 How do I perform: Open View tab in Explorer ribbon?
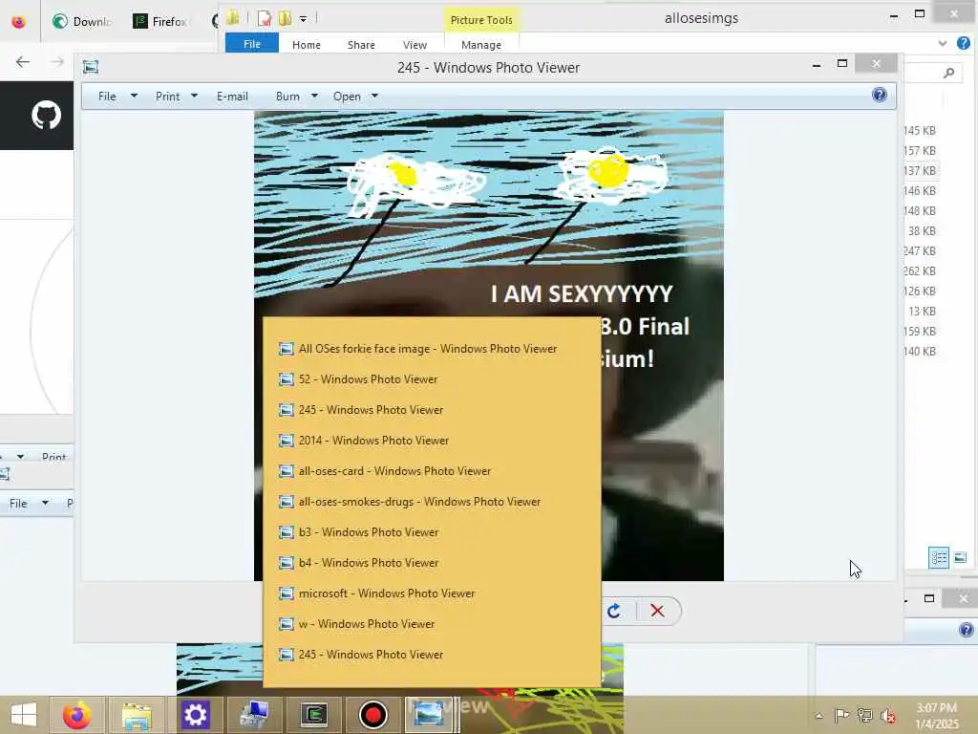pyautogui.click(x=415, y=44)
